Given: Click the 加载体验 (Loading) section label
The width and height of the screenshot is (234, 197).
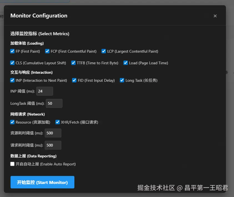Looking at the screenshot, I should [27, 43].
